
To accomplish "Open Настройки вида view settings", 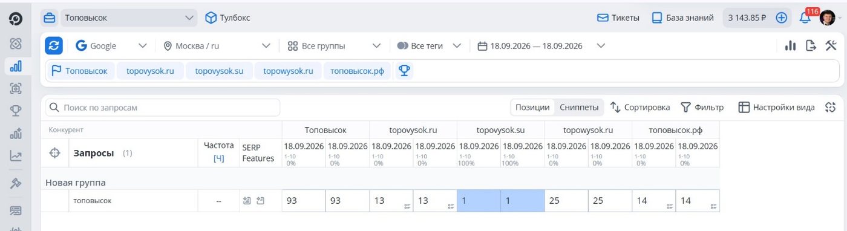I will 776,107.
